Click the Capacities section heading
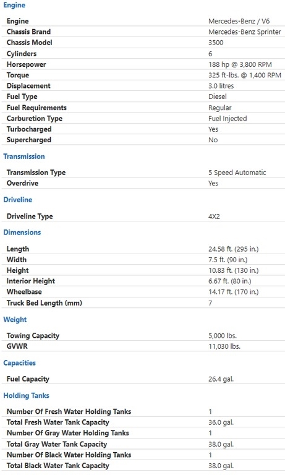 point(19,363)
